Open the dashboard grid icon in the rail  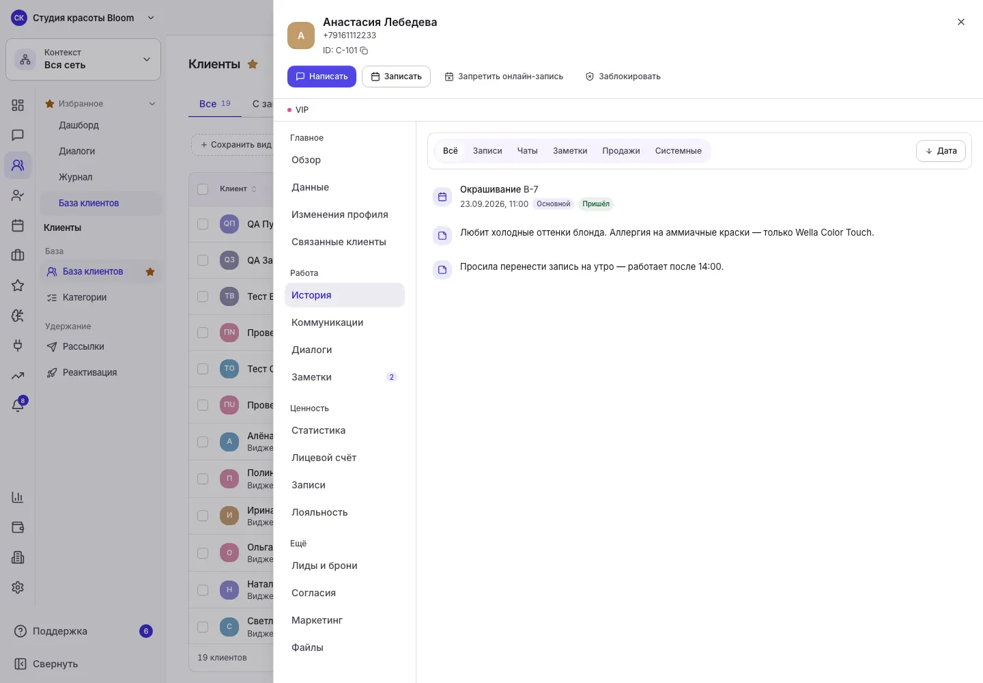(x=18, y=105)
